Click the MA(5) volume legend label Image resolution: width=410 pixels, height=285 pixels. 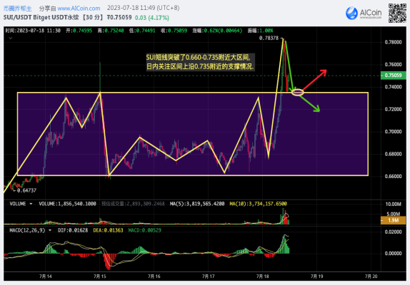coord(197,204)
